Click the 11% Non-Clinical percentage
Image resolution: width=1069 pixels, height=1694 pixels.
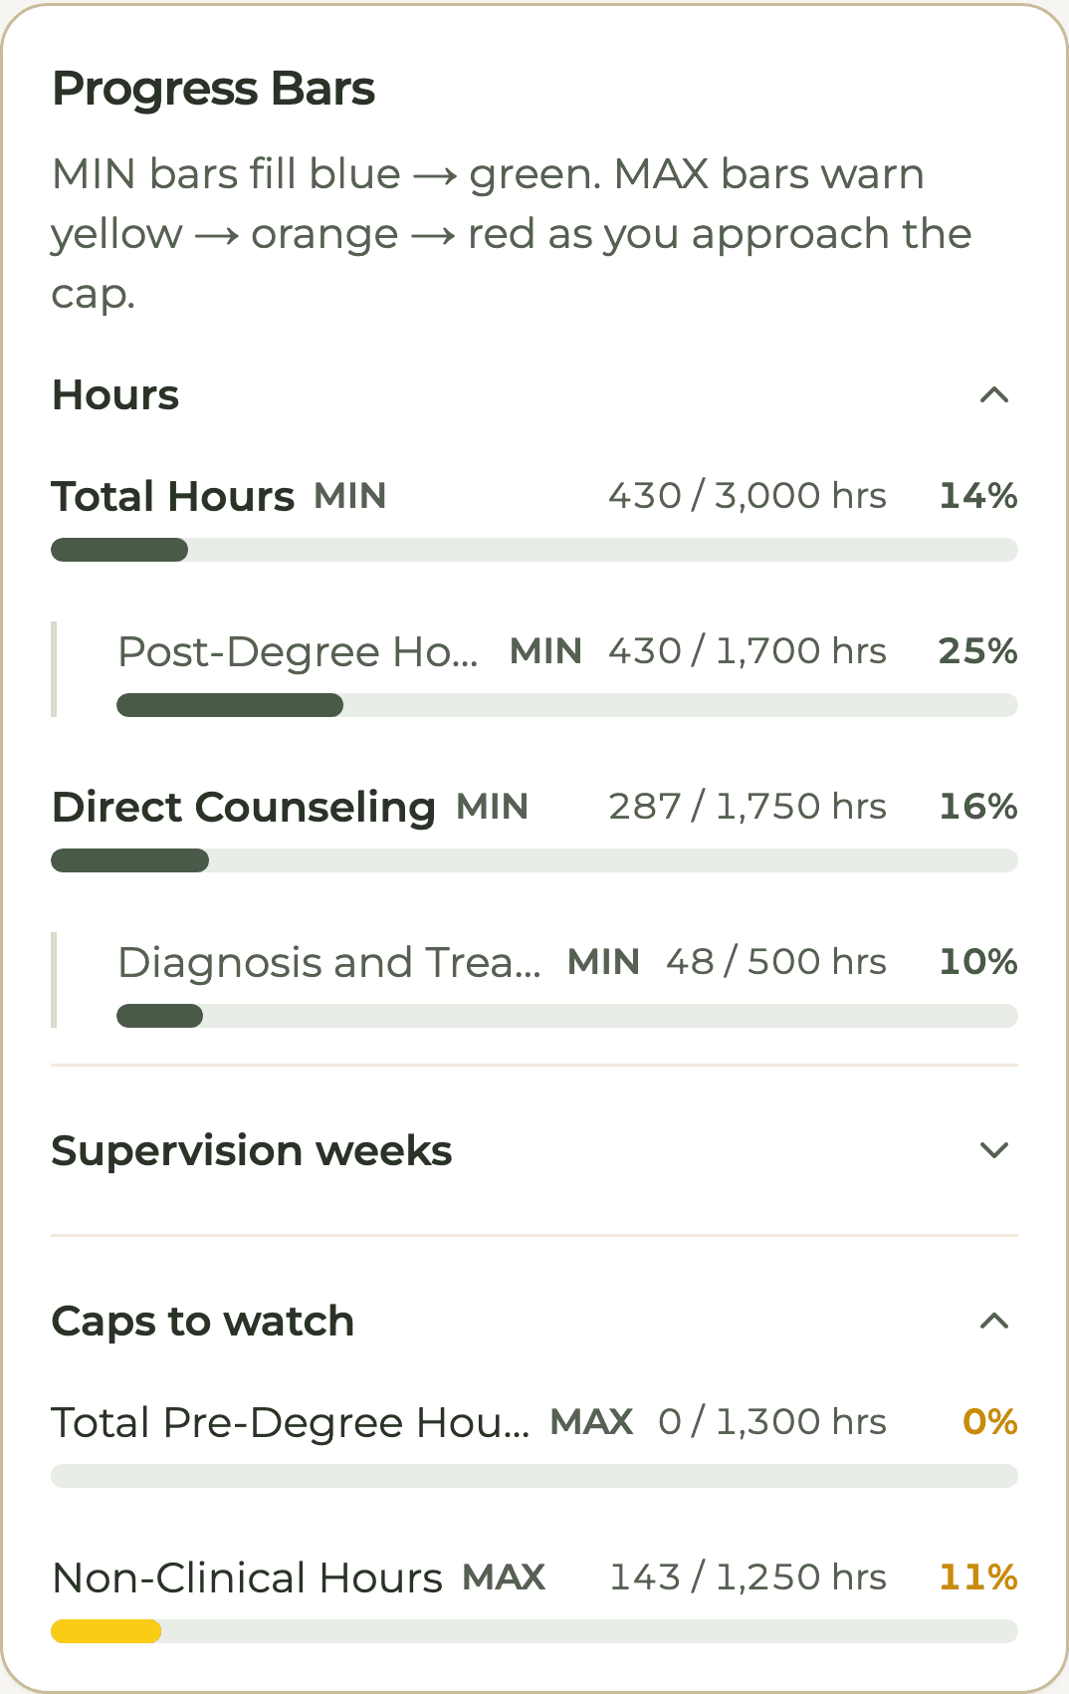(x=978, y=1577)
